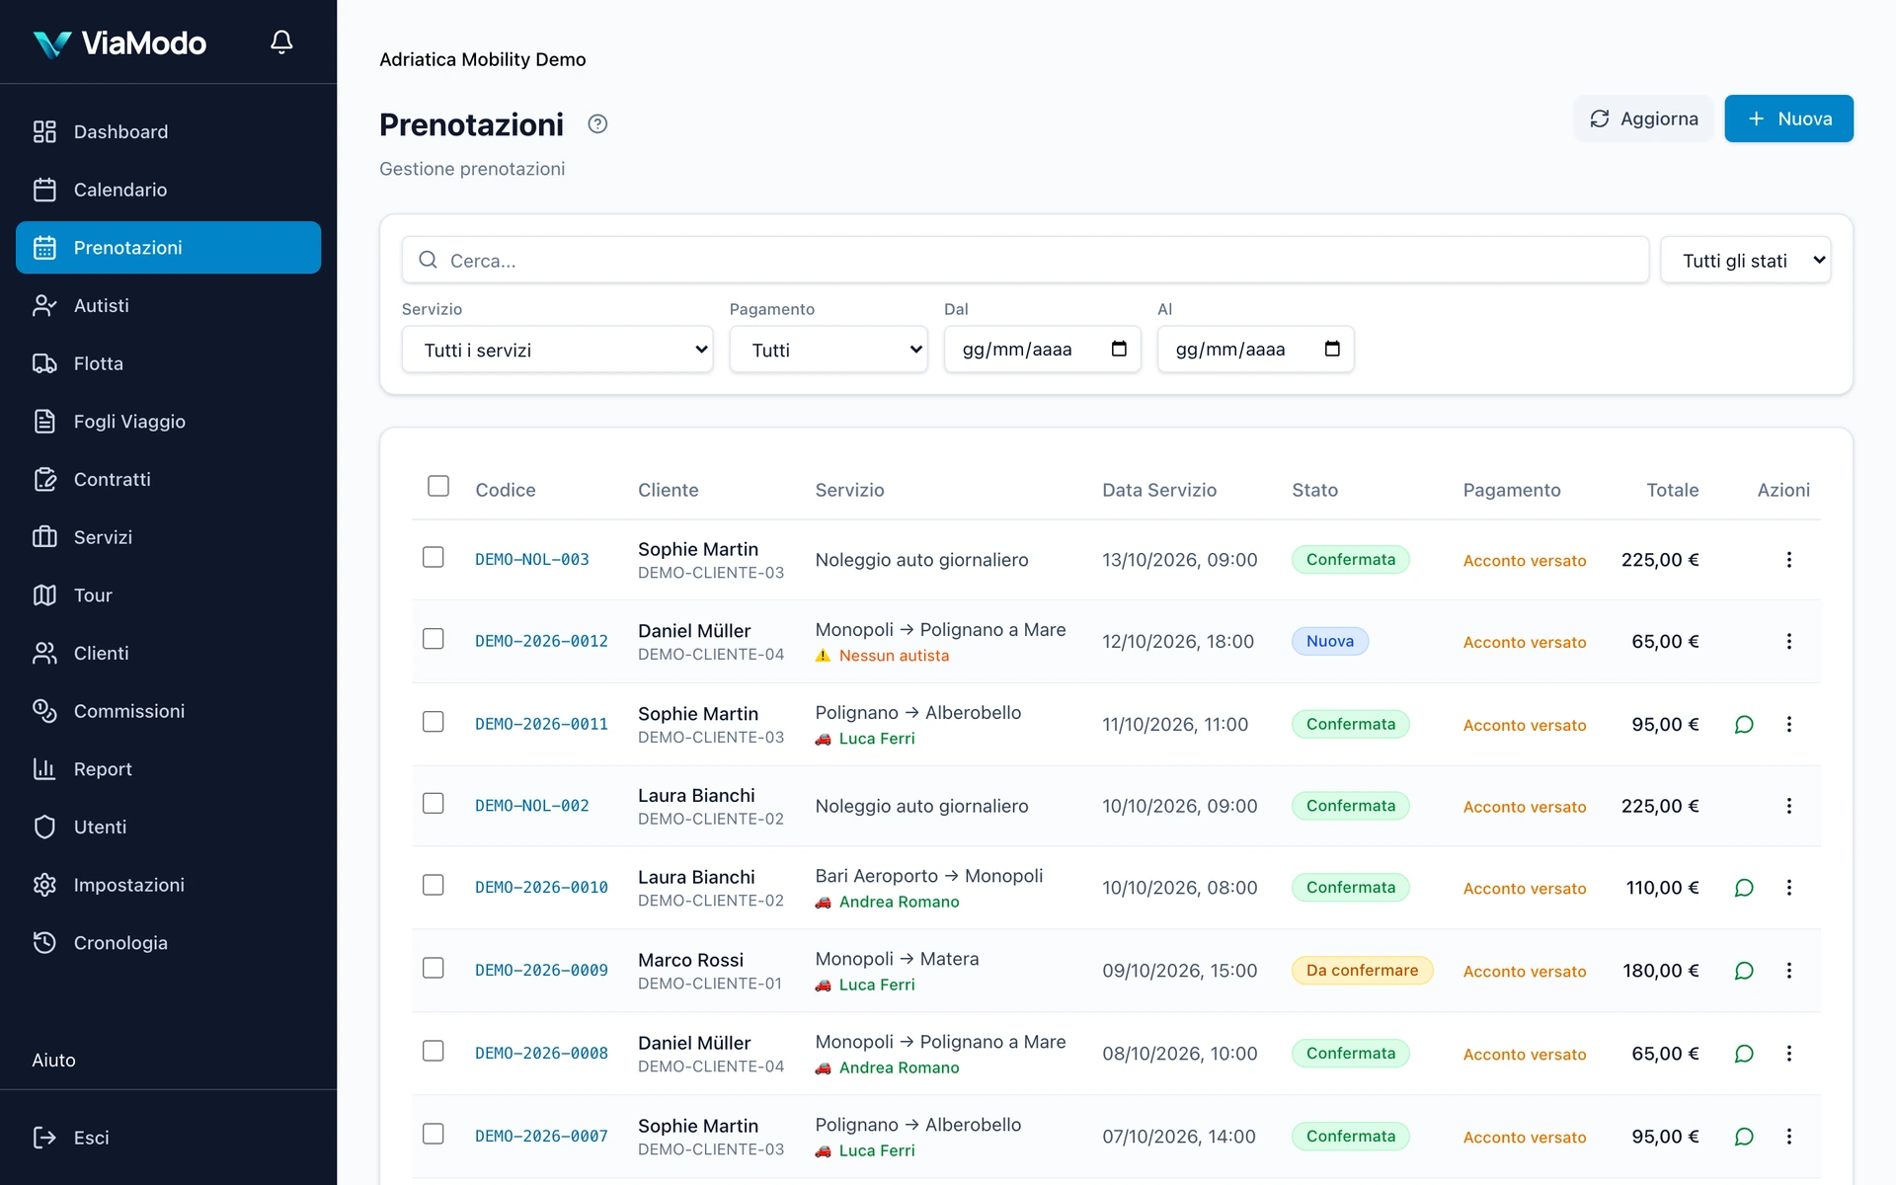Check the DEMO-NOL-003 row checkbox
1896x1185 pixels.
[x=434, y=557]
